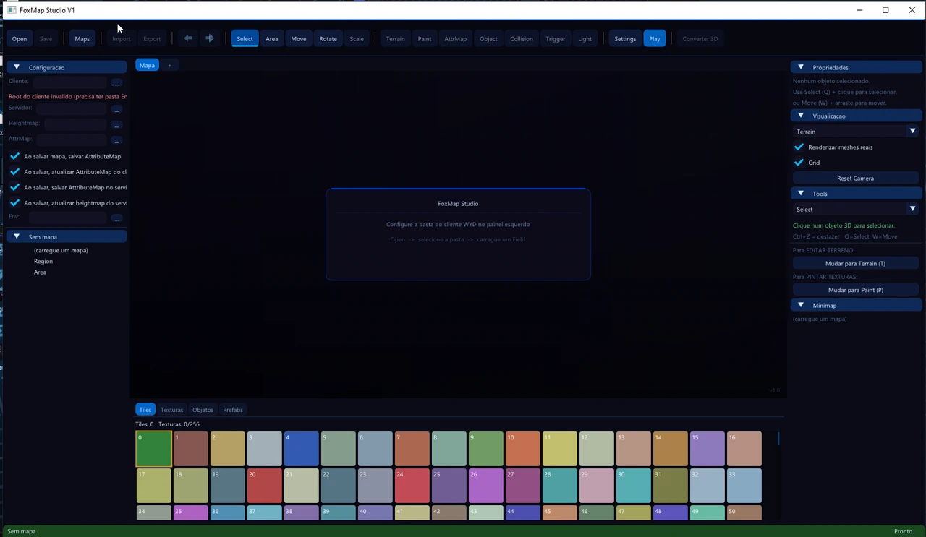Collapse the Configuracao section
The image size is (926, 537).
pos(67,67)
